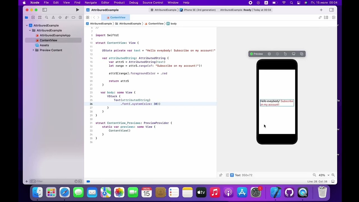
Task: Rotate the preview device
Action: (x=285, y=54)
